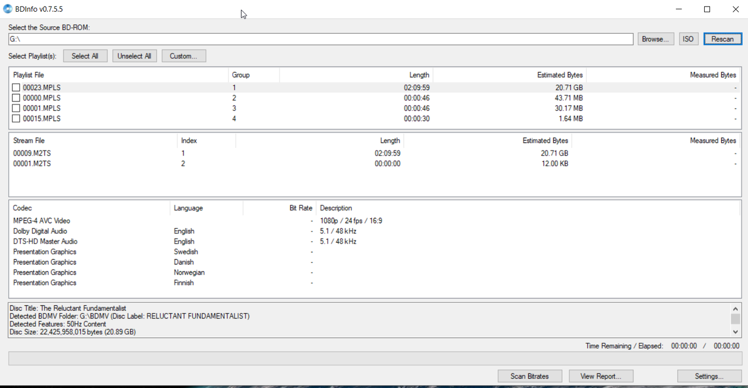
Task: Click the 43.71 MB estimated bytes value
Action: pyautogui.click(x=569, y=98)
